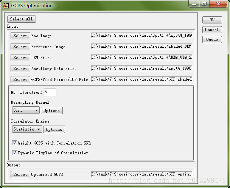This screenshot has height=188, width=230.
Task: Focus the Nb. Iteration input box
Action: pos(50,92)
